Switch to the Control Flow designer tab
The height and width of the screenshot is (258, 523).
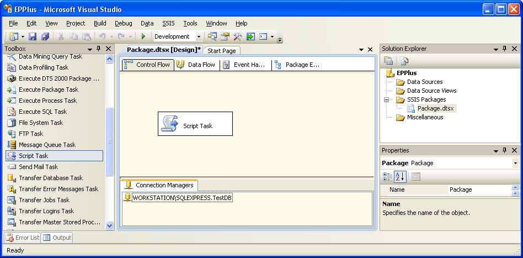pos(147,65)
